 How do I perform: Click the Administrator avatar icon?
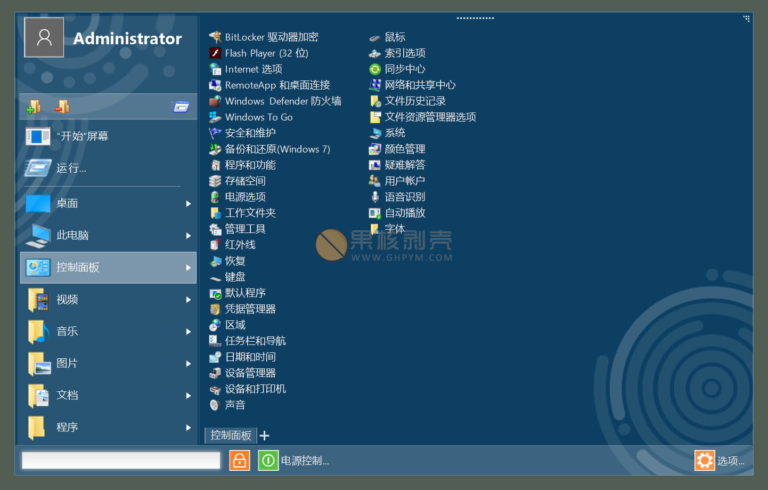(x=44, y=37)
